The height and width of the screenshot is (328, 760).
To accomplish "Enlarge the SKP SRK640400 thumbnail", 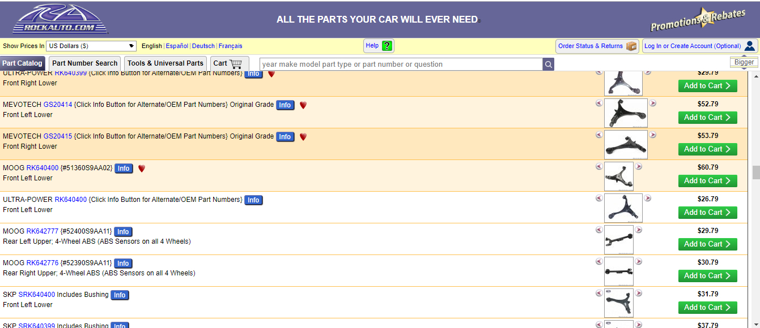I will 619,303.
